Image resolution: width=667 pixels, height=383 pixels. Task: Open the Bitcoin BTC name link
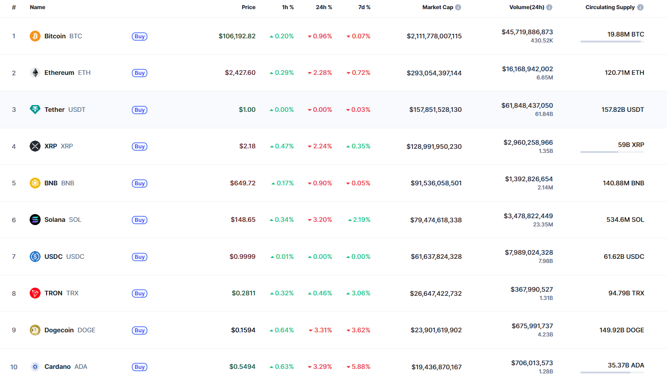coord(63,36)
